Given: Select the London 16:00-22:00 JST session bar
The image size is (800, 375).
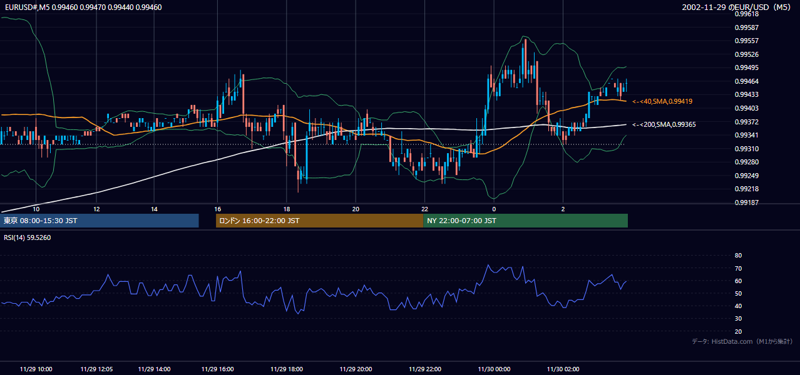Looking at the screenshot, I should click(319, 221).
